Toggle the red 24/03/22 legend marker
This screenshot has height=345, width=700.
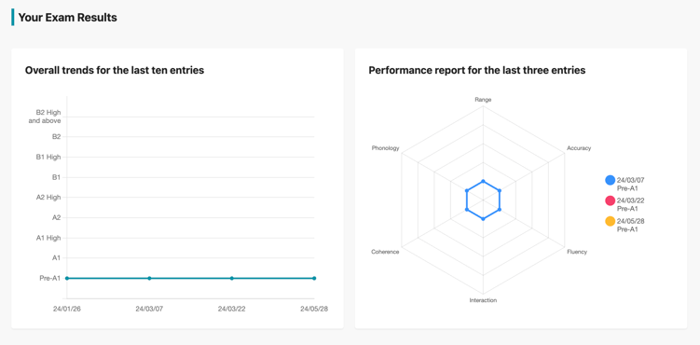tap(611, 200)
